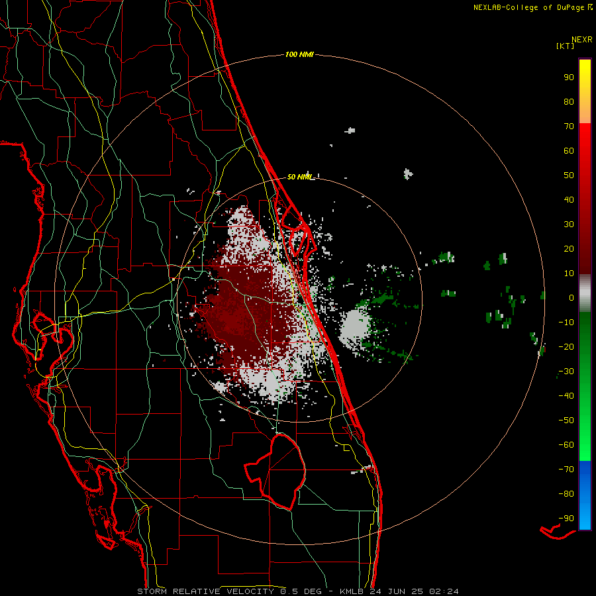This screenshot has width=596, height=596.
Task: Click the -30 knot scale label
Action: click(566, 372)
